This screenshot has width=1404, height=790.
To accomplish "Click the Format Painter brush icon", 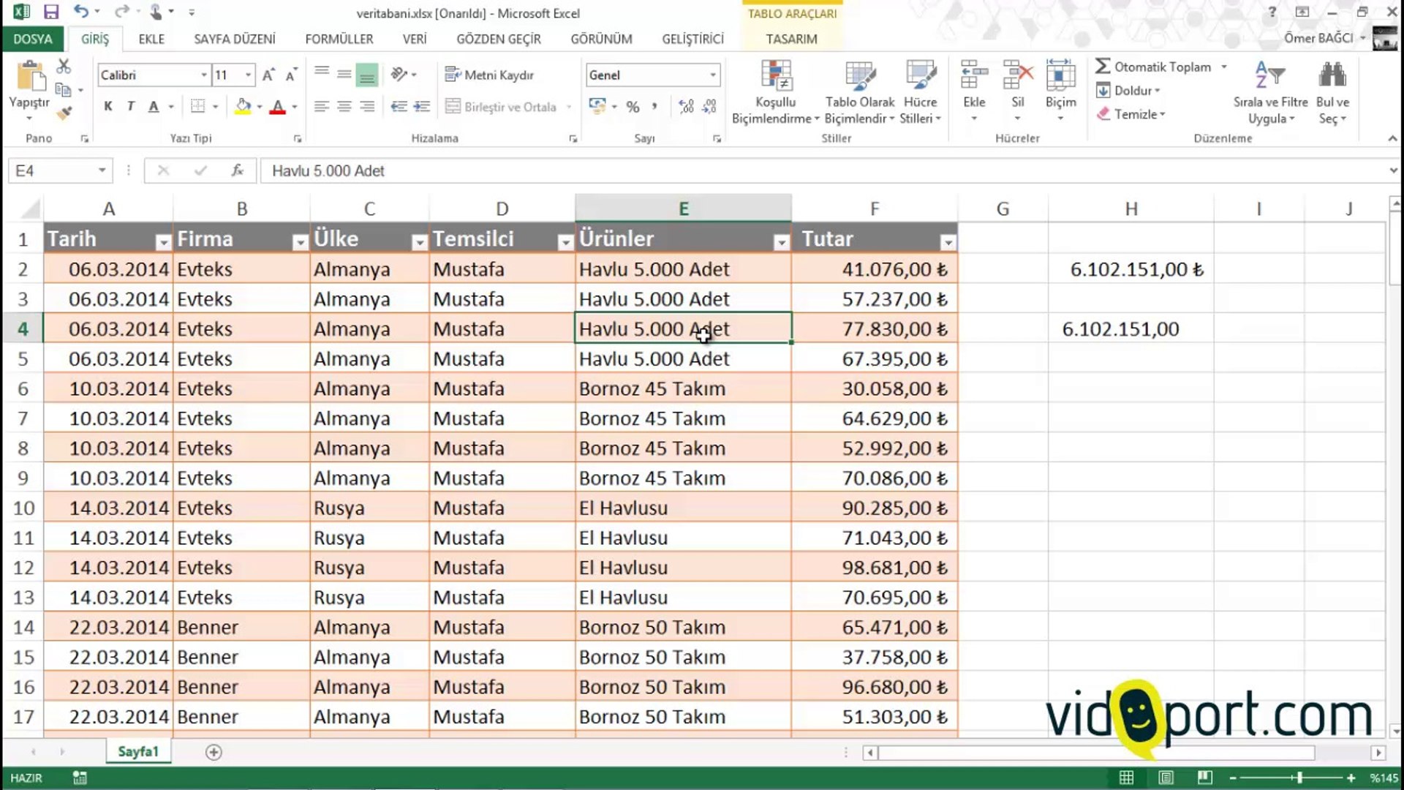I will [64, 113].
